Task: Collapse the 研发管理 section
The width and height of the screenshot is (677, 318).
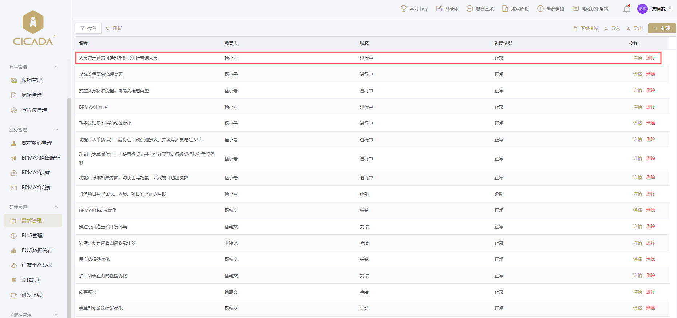Action: [56, 207]
